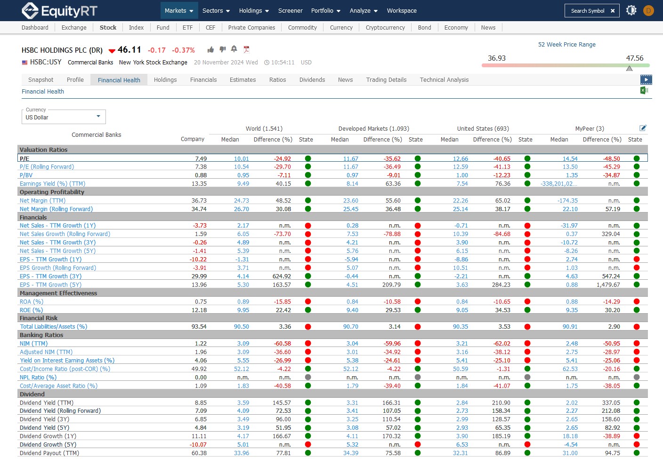This screenshot has width=663, height=465.
Task: Open the Dividends tab
Action: (x=312, y=80)
